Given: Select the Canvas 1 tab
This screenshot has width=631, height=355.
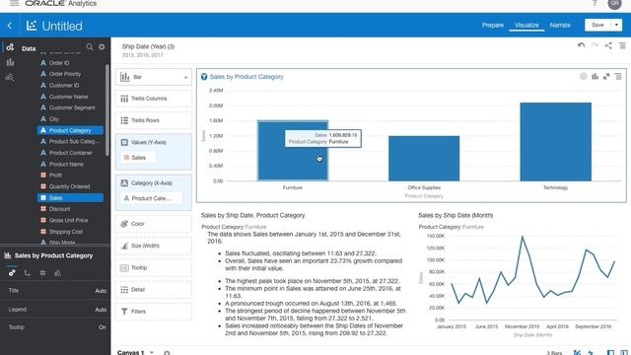Looking at the screenshot, I should tap(130, 352).
